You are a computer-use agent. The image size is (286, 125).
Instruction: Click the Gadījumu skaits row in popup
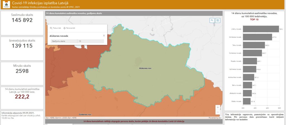tap(77, 41)
